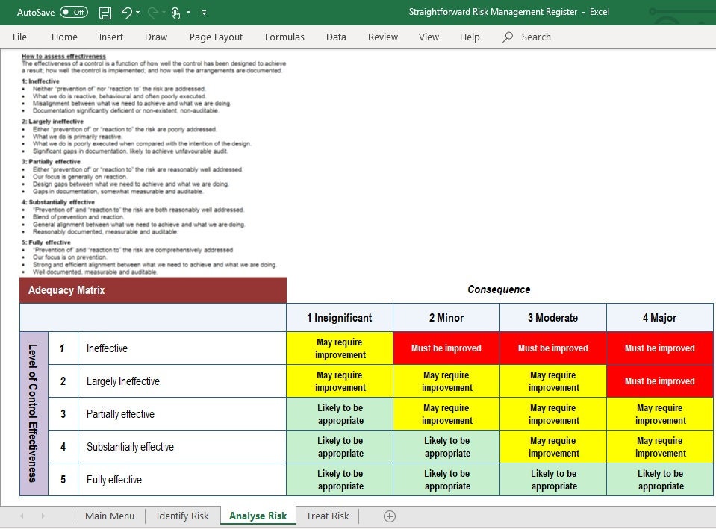Save the workbook via Save icon

105,13
